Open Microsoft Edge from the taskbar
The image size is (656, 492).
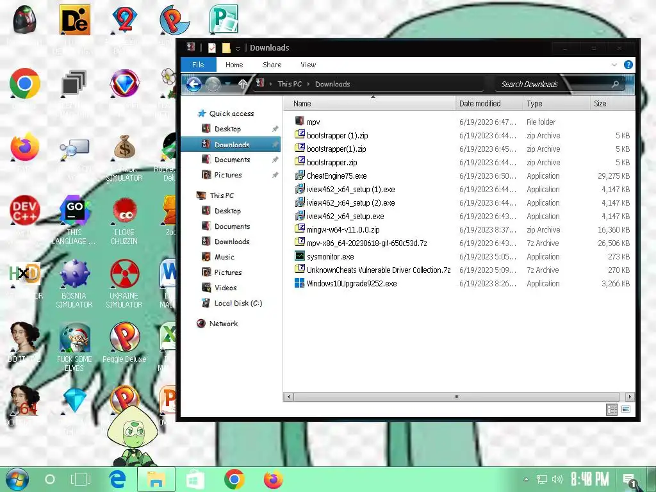pyautogui.click(x=118, y=479)
